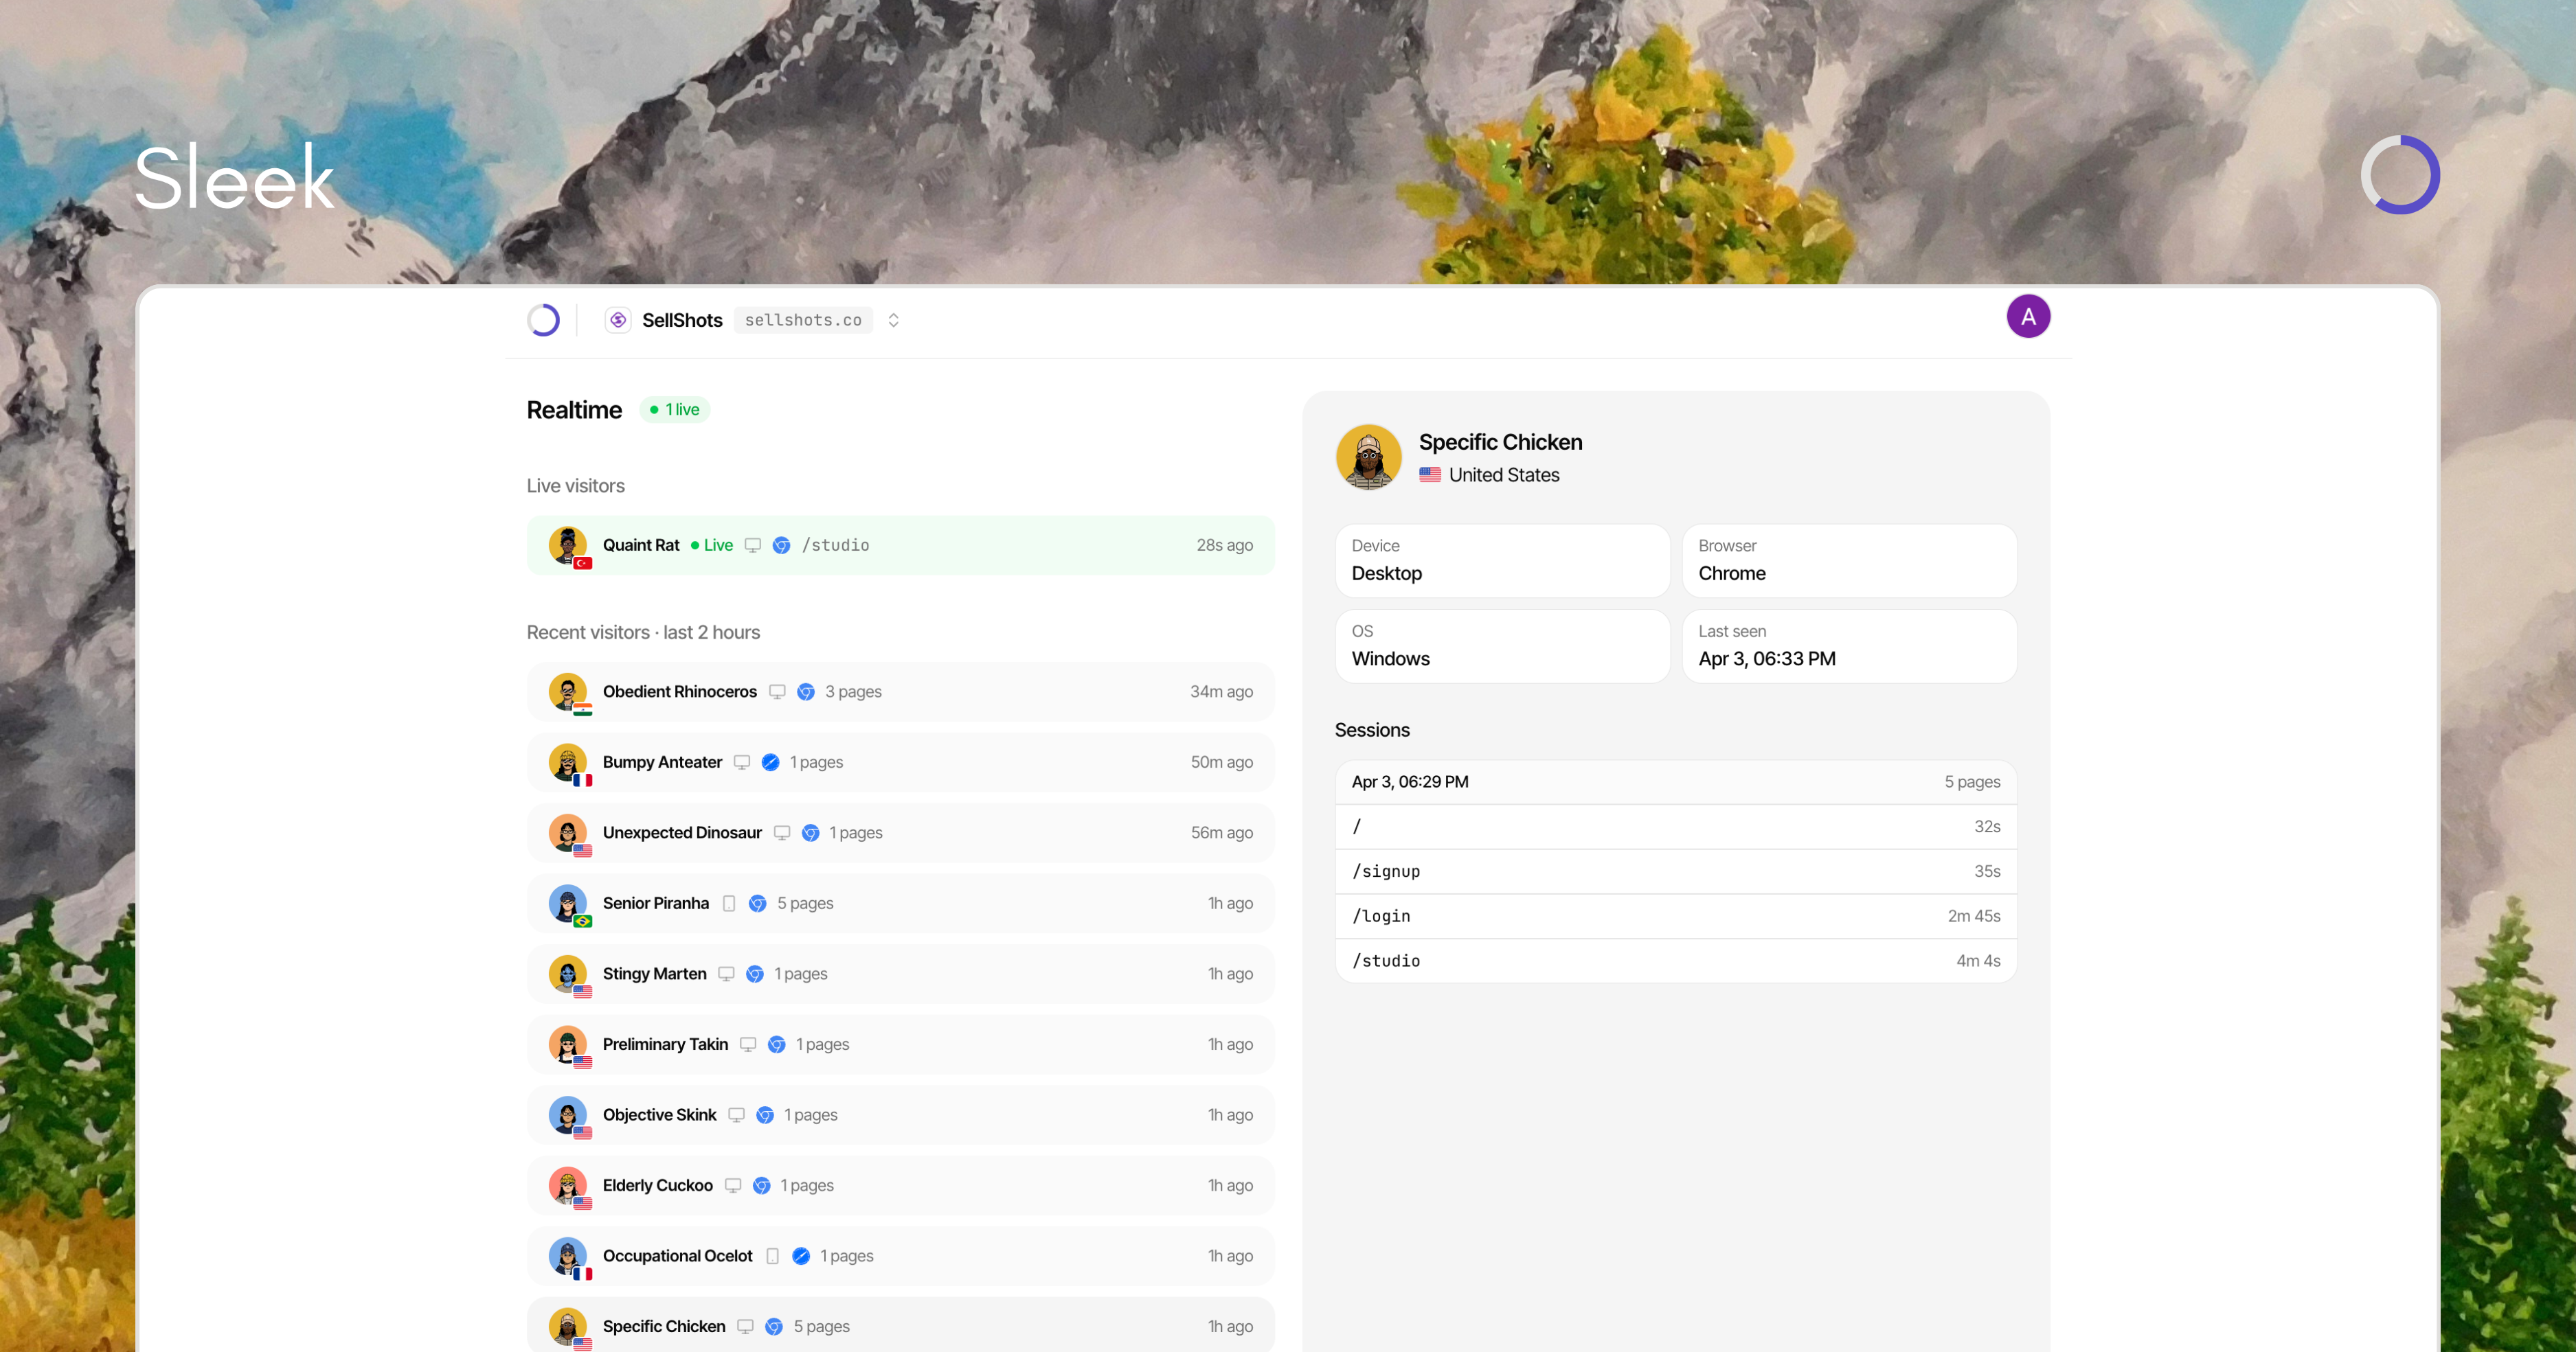Click the Sleek logo icon in header
The height and width of the screenshot is (1352, 2576).
[x=543, y=320]
